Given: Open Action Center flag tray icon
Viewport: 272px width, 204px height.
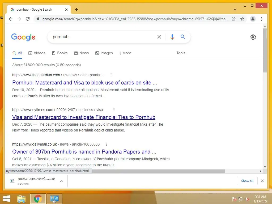Looking at the screenshot, I should point(234,199).
